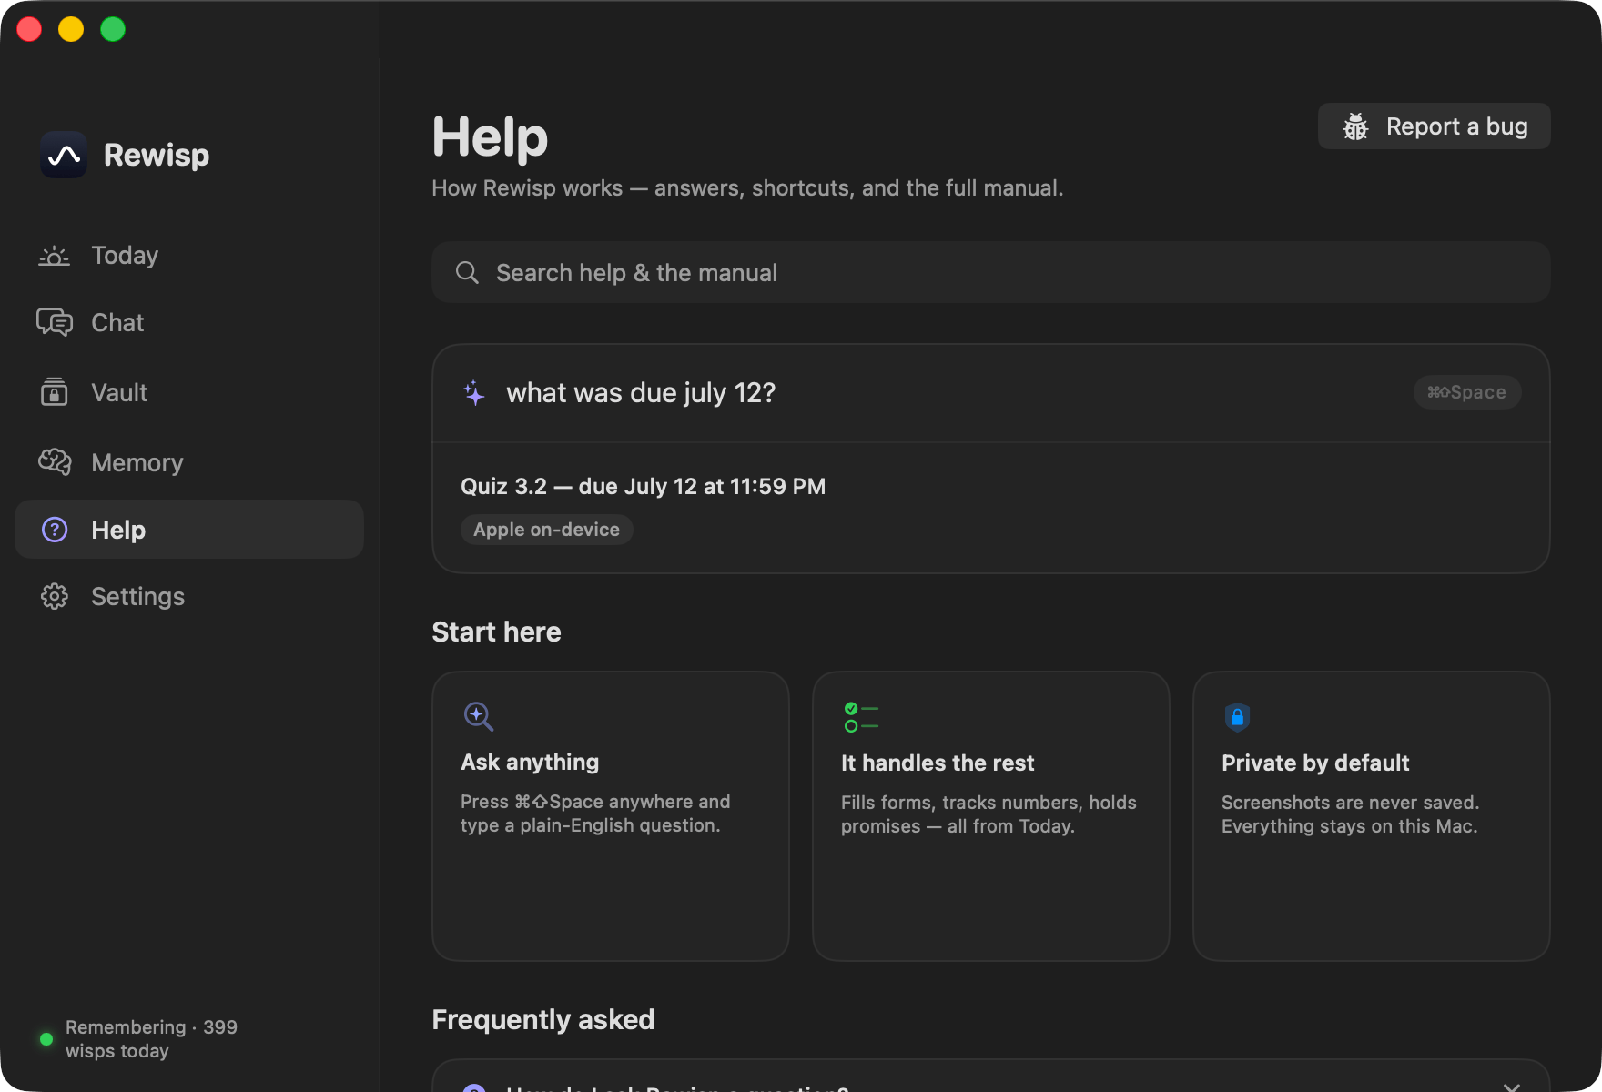Open the Vault lock icon
Image resolution: width=1602 pixels, height=1092 pixels.
(55, 392)
